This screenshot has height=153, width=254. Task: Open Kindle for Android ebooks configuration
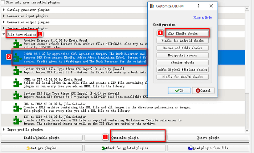point(183,41)
